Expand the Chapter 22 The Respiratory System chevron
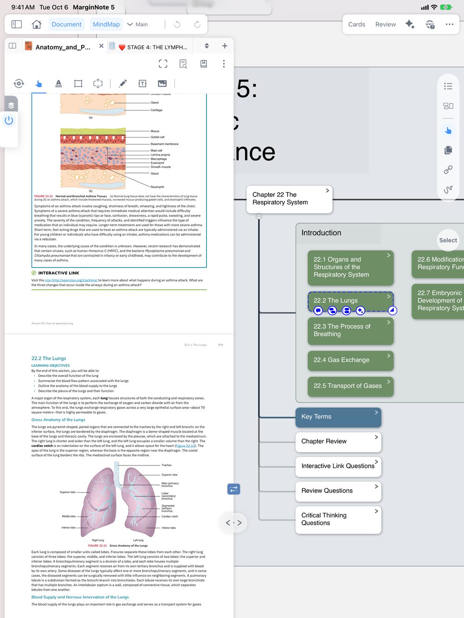The height and width of the screenshot is (618, 464). point(328,191)
